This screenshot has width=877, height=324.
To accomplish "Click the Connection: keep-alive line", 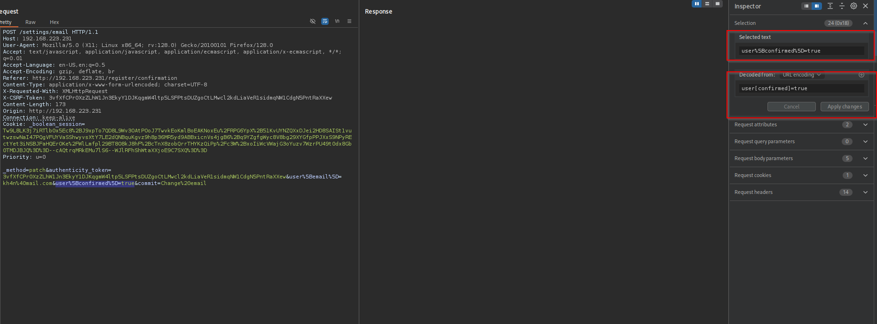I will (x=39, y=117).
